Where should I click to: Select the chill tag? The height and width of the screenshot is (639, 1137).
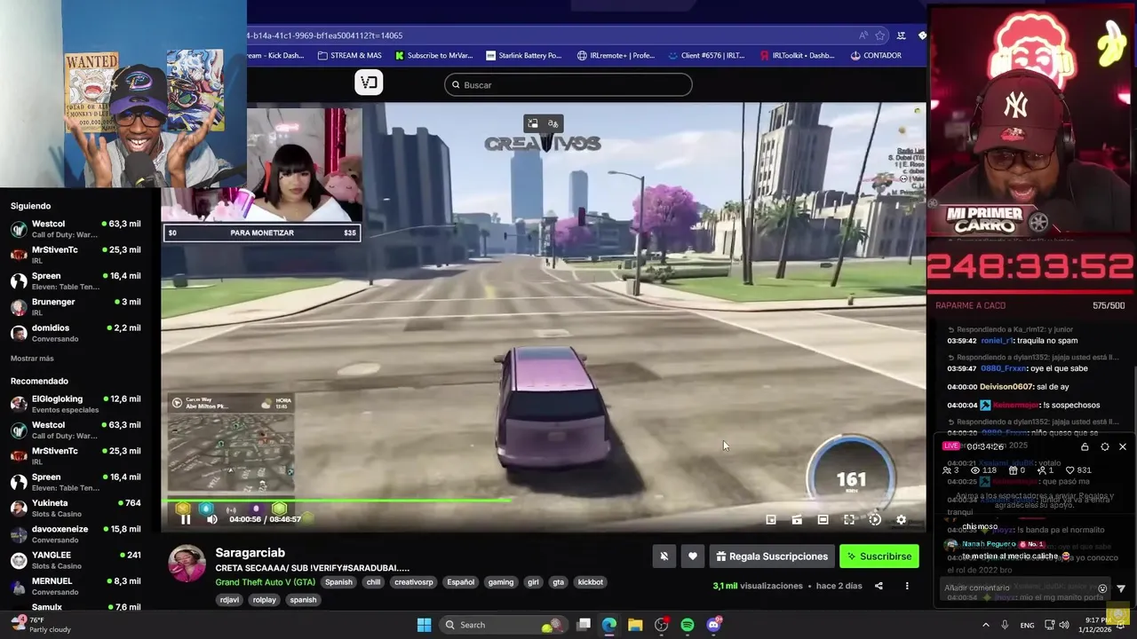pos(373,582)
